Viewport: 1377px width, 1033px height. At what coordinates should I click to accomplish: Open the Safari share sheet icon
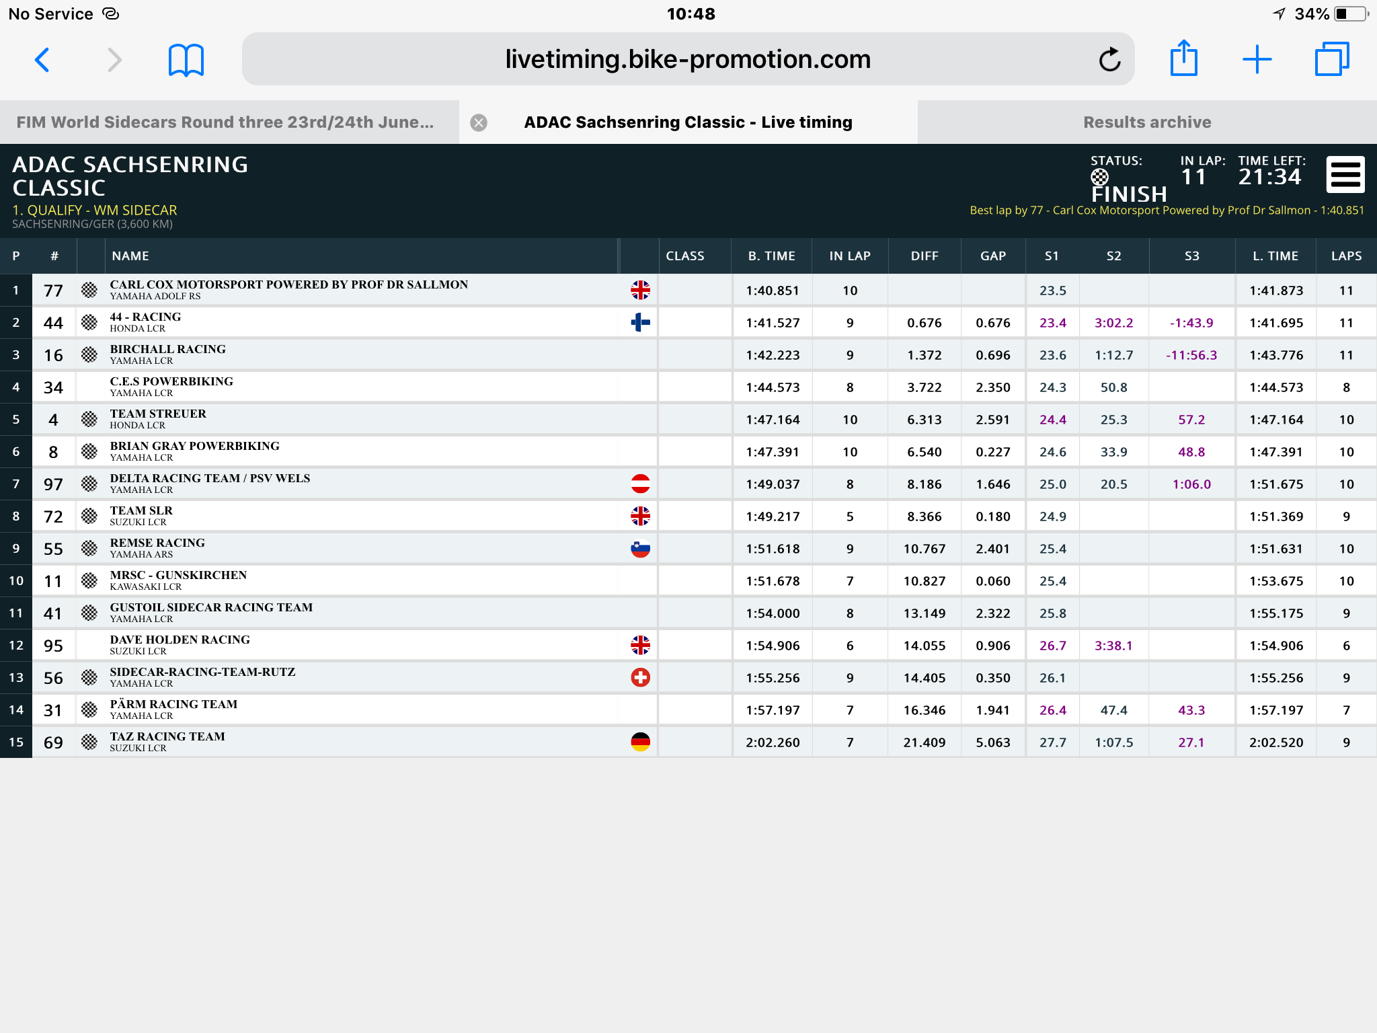[x=1183, y=58]
